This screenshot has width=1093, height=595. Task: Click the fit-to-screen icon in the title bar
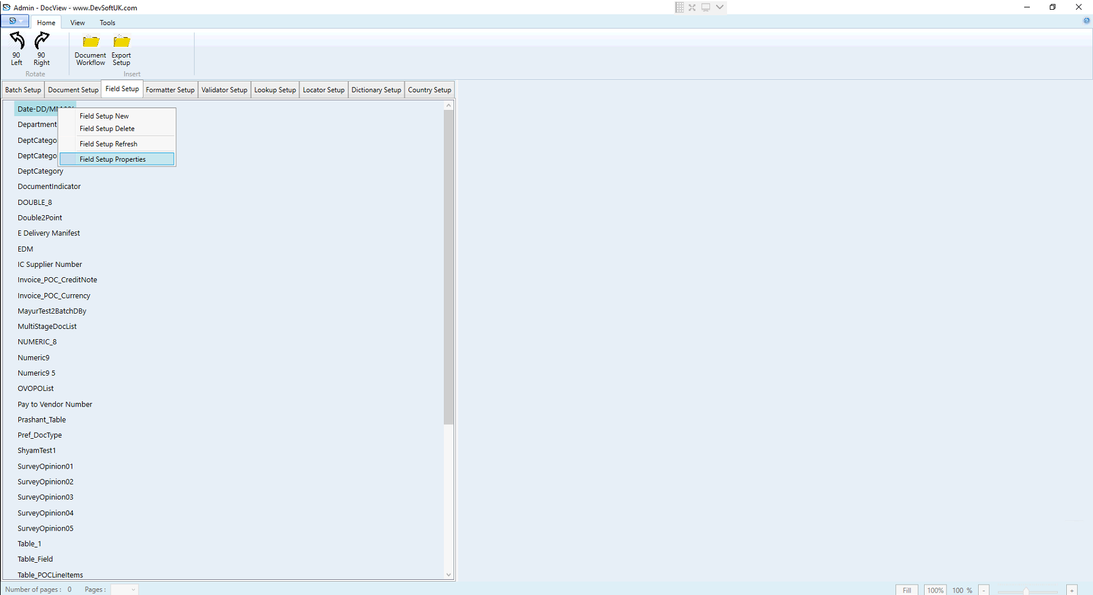692,7
